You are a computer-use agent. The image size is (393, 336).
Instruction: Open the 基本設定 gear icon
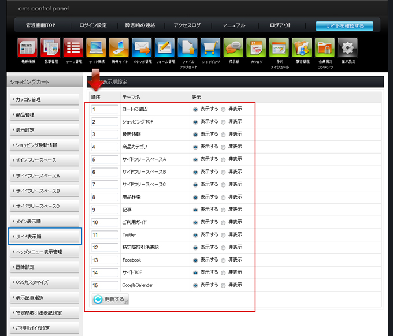pos(347,47)
